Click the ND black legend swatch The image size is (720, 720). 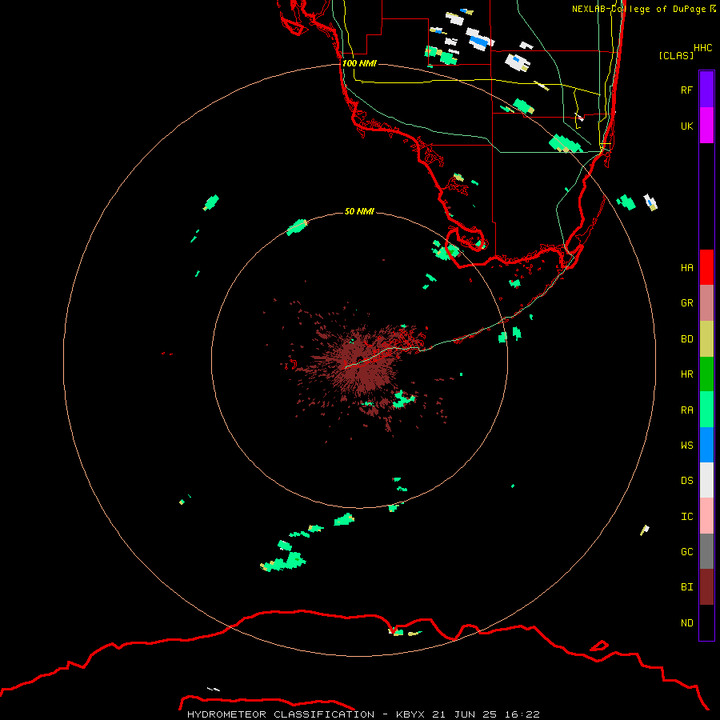(x=706, y=622)
